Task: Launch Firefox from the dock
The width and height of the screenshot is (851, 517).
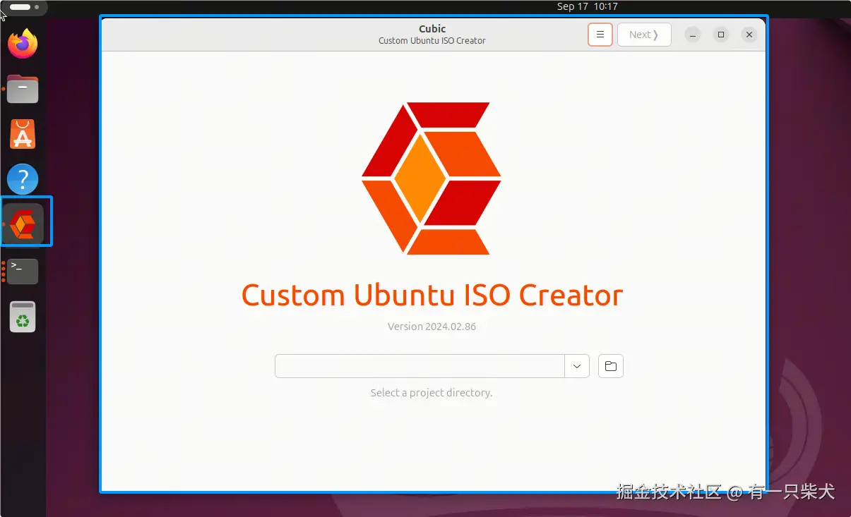Action: tap(23, 44)
